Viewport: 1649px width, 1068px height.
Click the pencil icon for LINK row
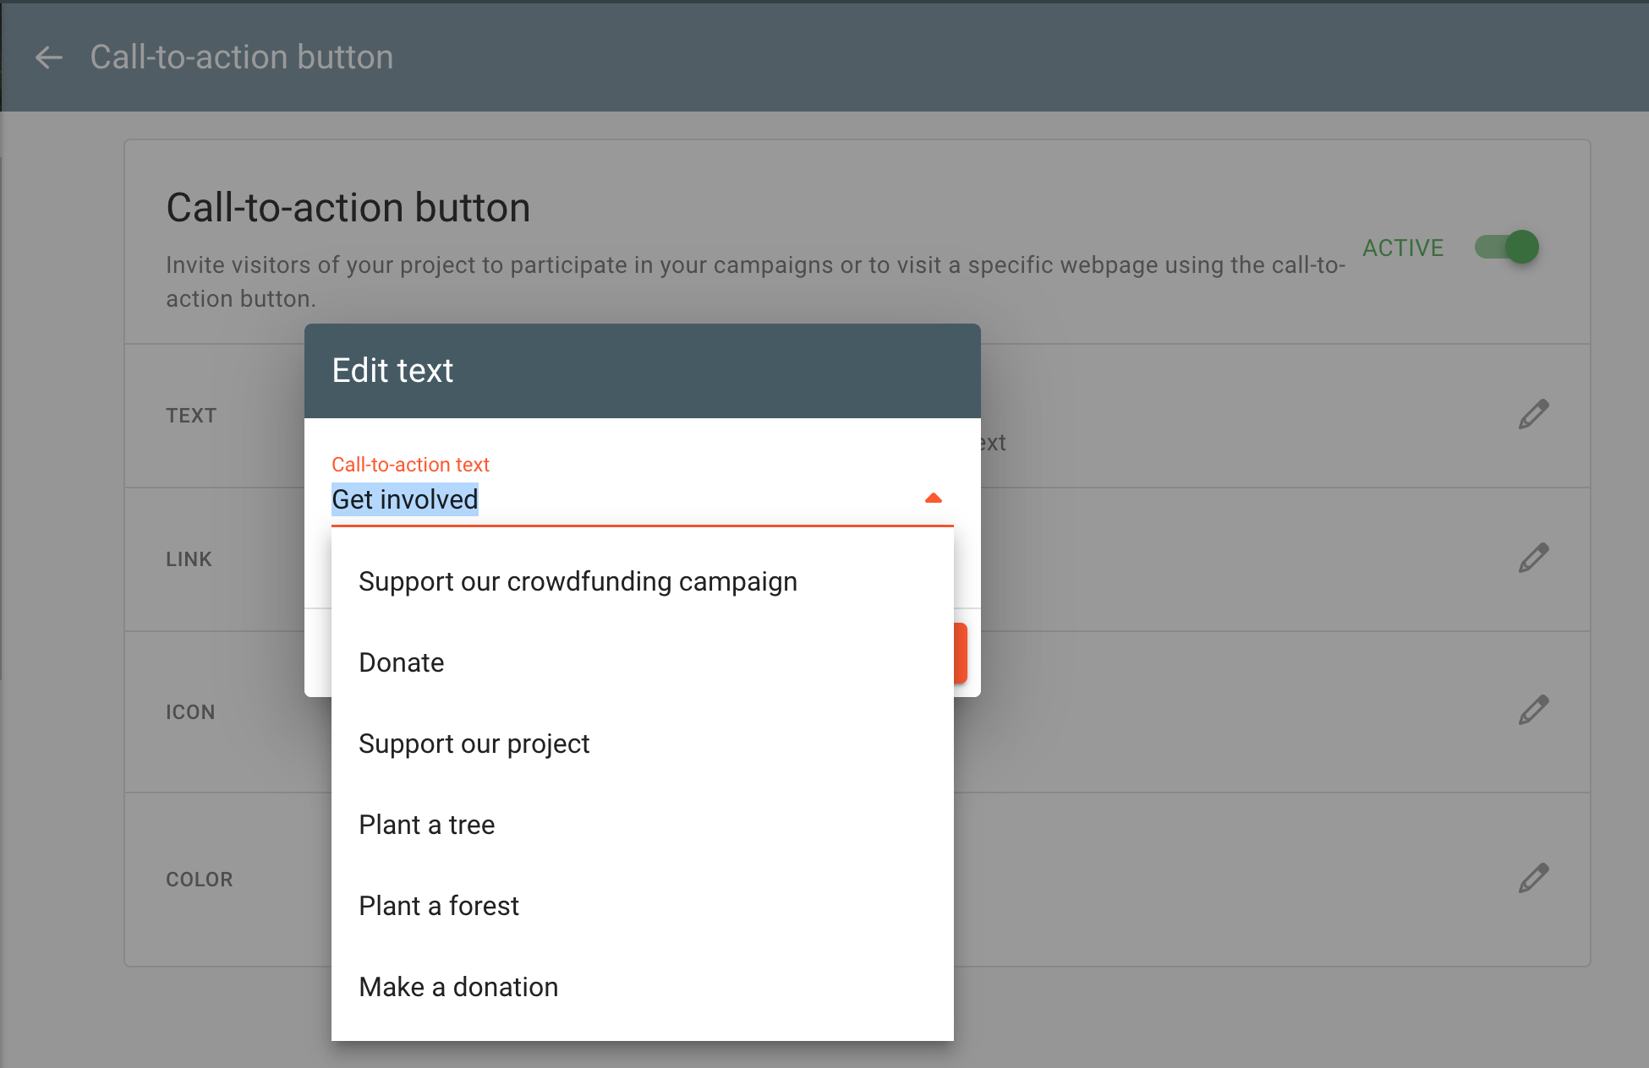click(x=1532, y=559)
